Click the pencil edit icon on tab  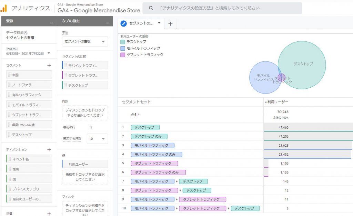pyautogui.click(x=124, y=23)
